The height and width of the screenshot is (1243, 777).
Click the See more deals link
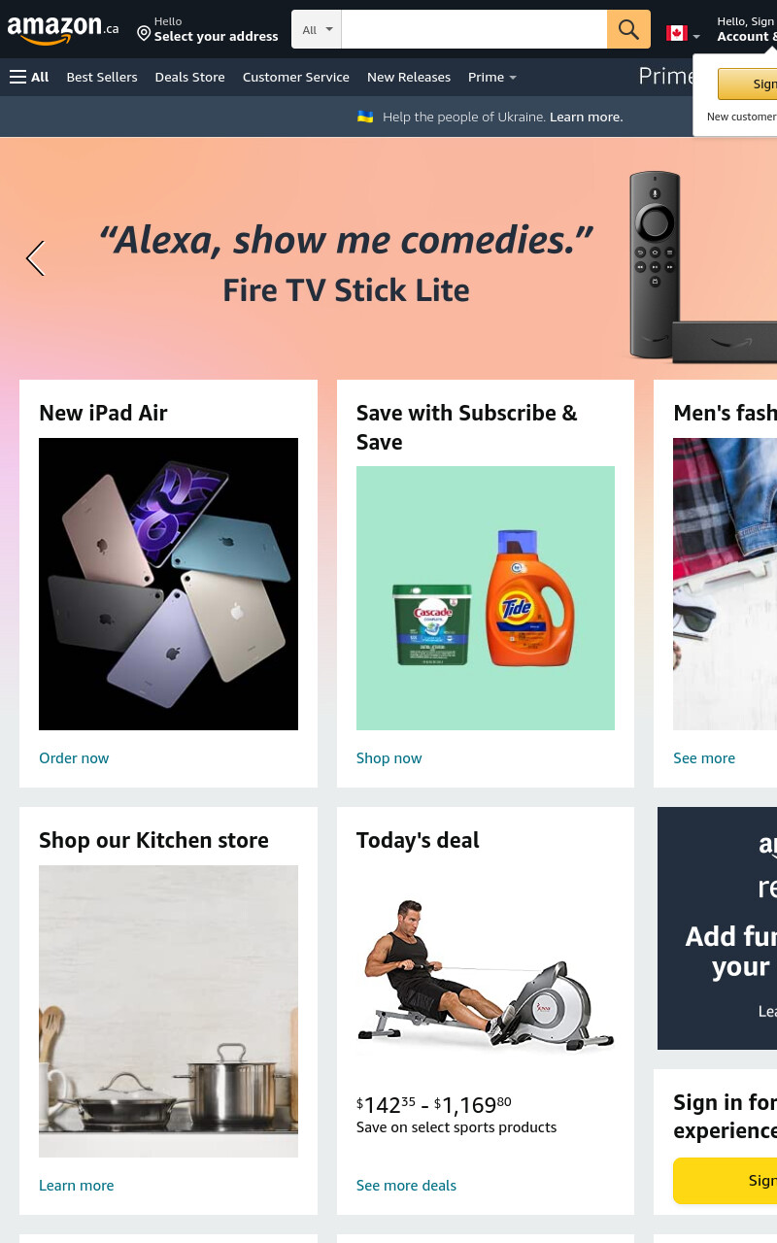coord(406,1186)
